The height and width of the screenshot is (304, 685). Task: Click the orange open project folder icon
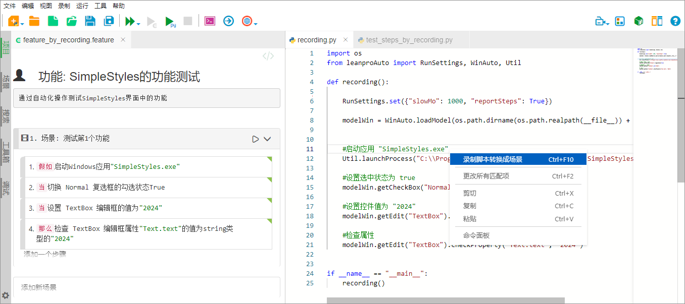34,21
